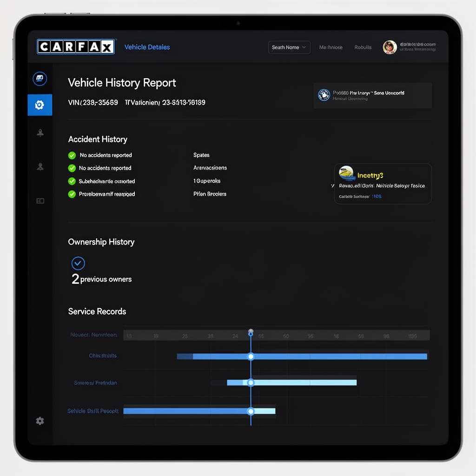Image resolution: width=476 pixels, height=476 pixels.
Task: Click the round badge icon in notification card
Action: [x=324, y=95]
